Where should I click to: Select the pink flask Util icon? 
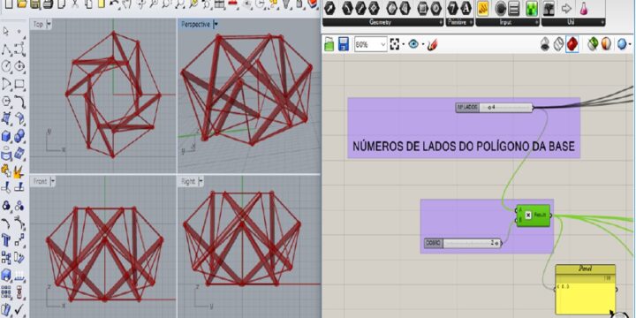pyautogui.click(x=583, y=8)
